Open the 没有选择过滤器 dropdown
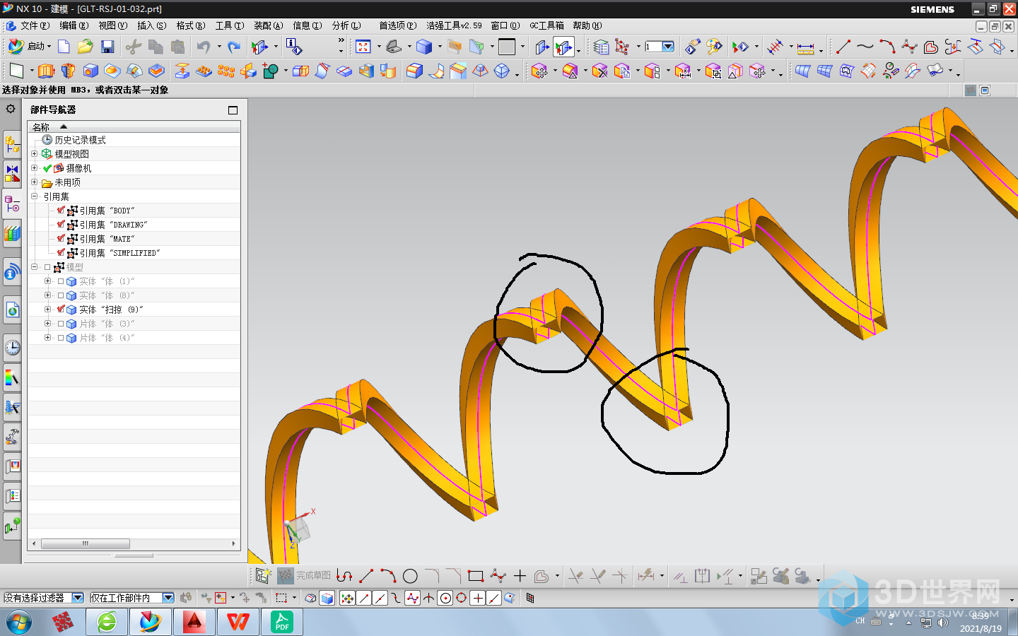Viewport: 1018px width, 636px height. (78, 598)
